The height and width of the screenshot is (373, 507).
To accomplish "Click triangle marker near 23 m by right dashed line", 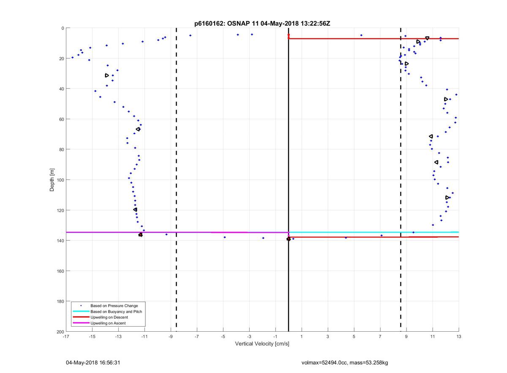I will [x=406, y=64].
